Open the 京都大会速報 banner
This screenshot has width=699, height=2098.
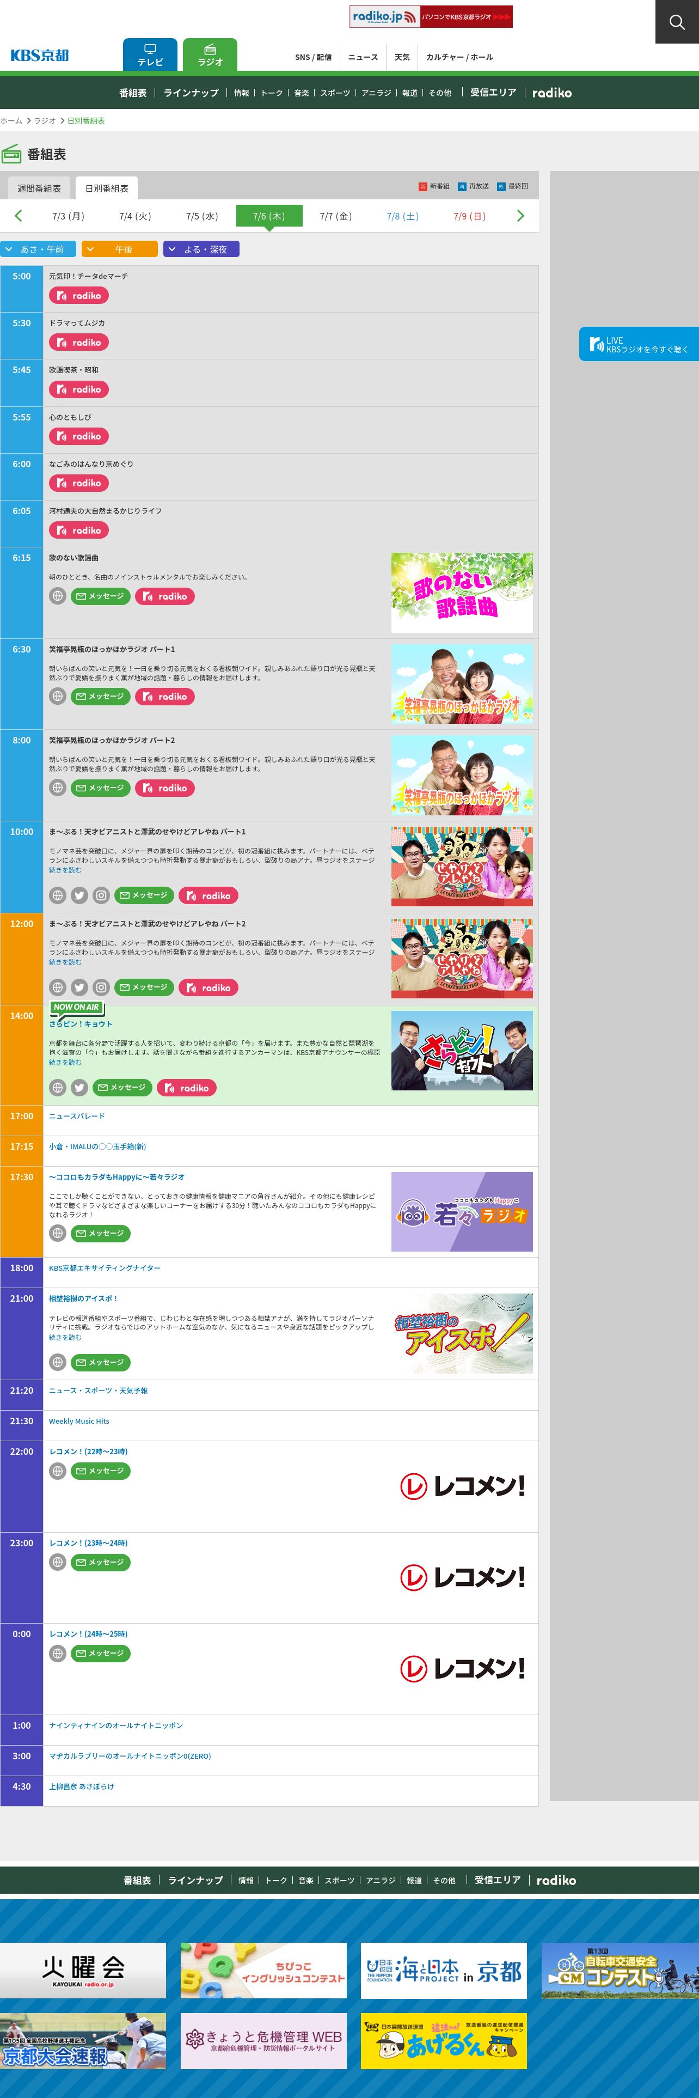[83, 2041]
